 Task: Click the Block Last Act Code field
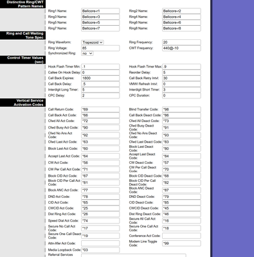point(100,148)
